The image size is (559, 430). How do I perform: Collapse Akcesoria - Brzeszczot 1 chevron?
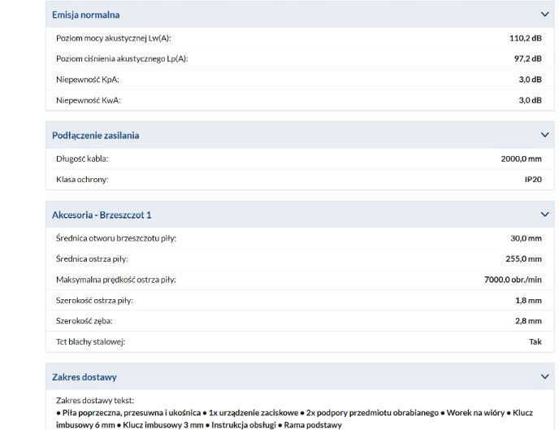point(544,215)
